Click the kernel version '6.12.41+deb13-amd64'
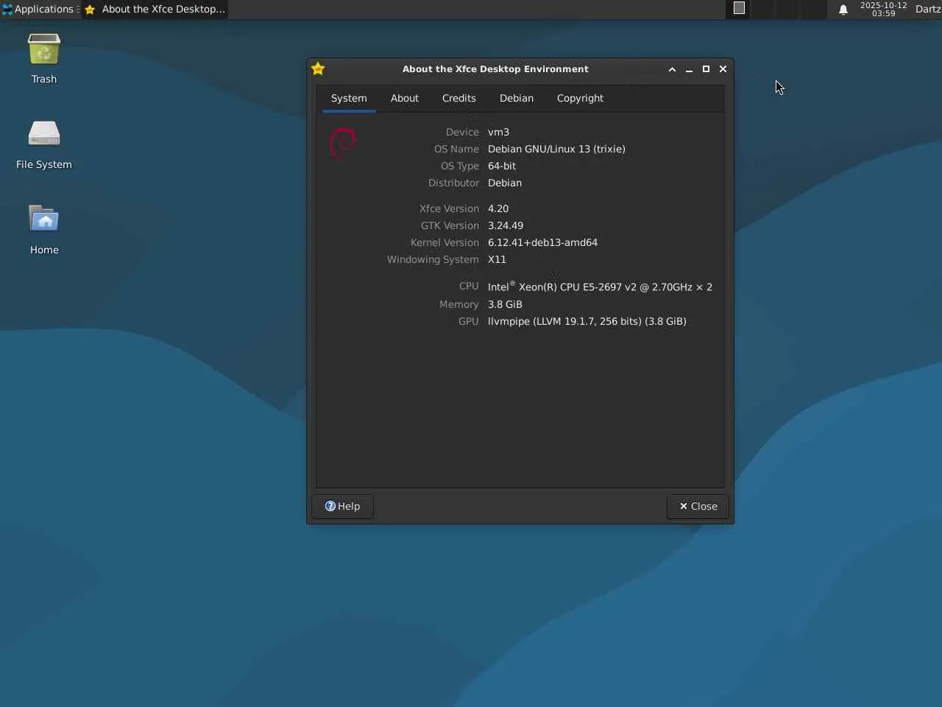The width and height of the screenshot is (942, 707). (x=542, y=243)
